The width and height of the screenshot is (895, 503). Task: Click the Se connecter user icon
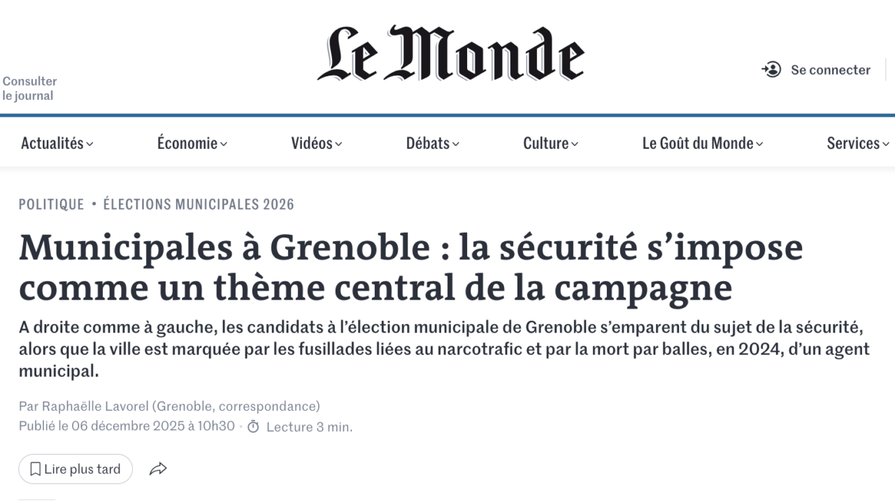pyautogui.click(x=771, y=70)
